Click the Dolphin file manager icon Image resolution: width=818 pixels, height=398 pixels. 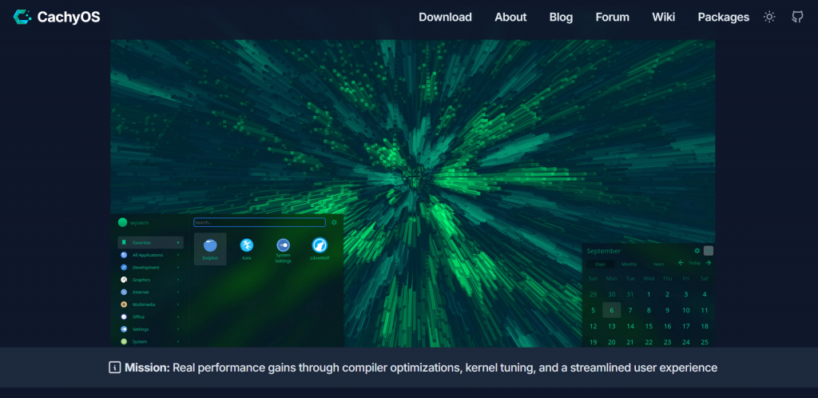210,245
